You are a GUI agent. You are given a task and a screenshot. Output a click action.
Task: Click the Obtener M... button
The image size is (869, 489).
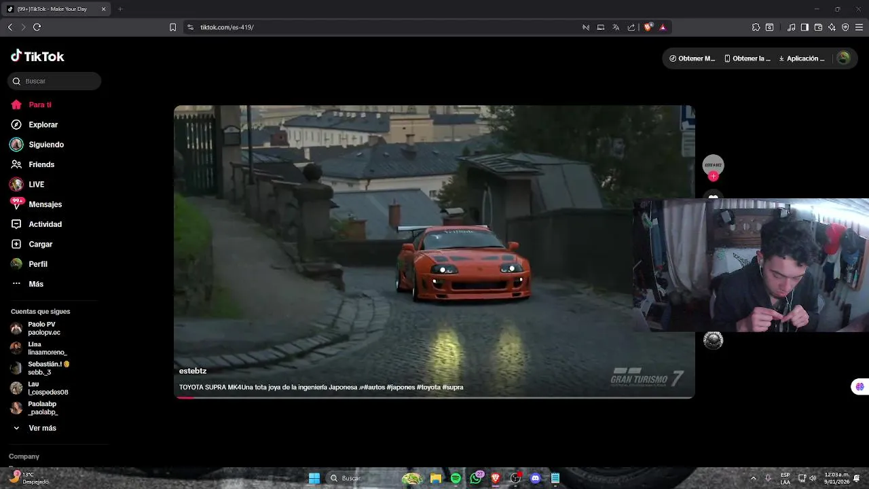[x=692, y=58]
